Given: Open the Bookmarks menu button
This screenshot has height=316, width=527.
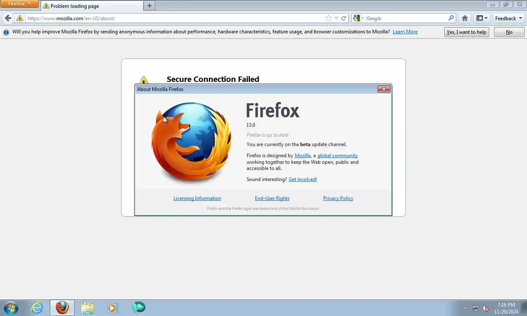Looking at the screenshot, I should pos(482,18).
